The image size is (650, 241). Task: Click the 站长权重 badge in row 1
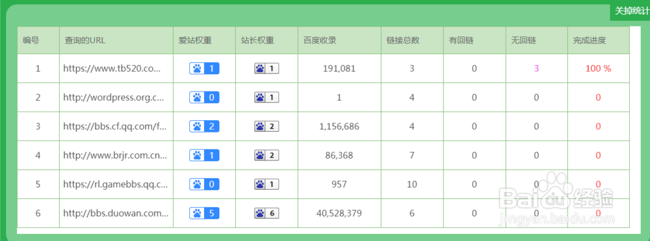click(x=266, y=68)
